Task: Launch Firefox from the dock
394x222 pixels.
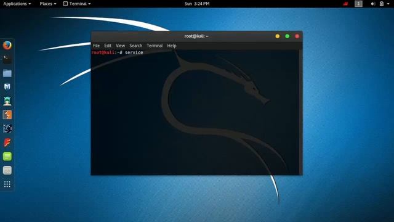Action: tap(7, 45)
